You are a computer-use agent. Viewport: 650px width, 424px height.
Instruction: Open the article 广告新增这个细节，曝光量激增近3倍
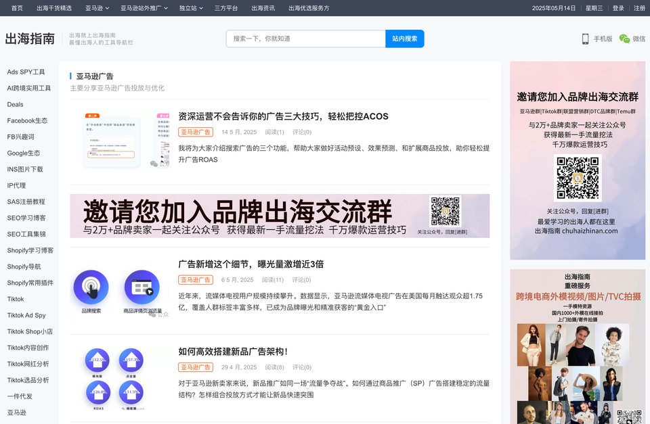point(251,264)
